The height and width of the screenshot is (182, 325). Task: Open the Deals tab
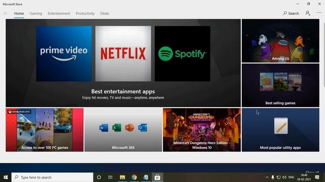click(x=105, y=14)
